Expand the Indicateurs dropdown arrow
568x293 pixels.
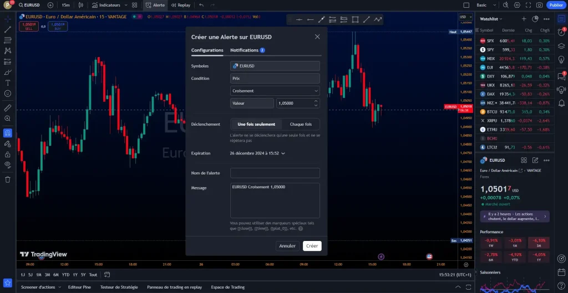pyautogui.click(x=126, y=5)
